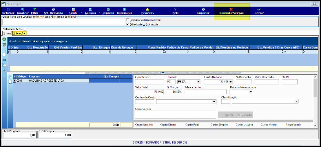Click the Curva ABC column header

click(x=293, y=47)
